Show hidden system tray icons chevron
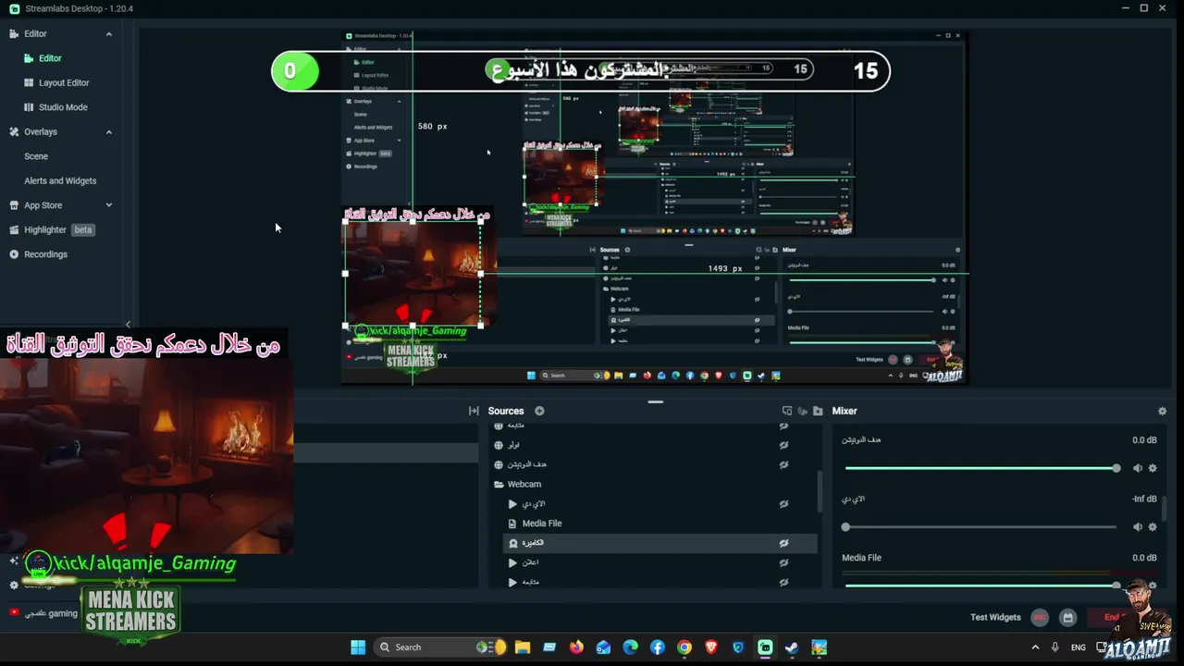 point(1035,647)
